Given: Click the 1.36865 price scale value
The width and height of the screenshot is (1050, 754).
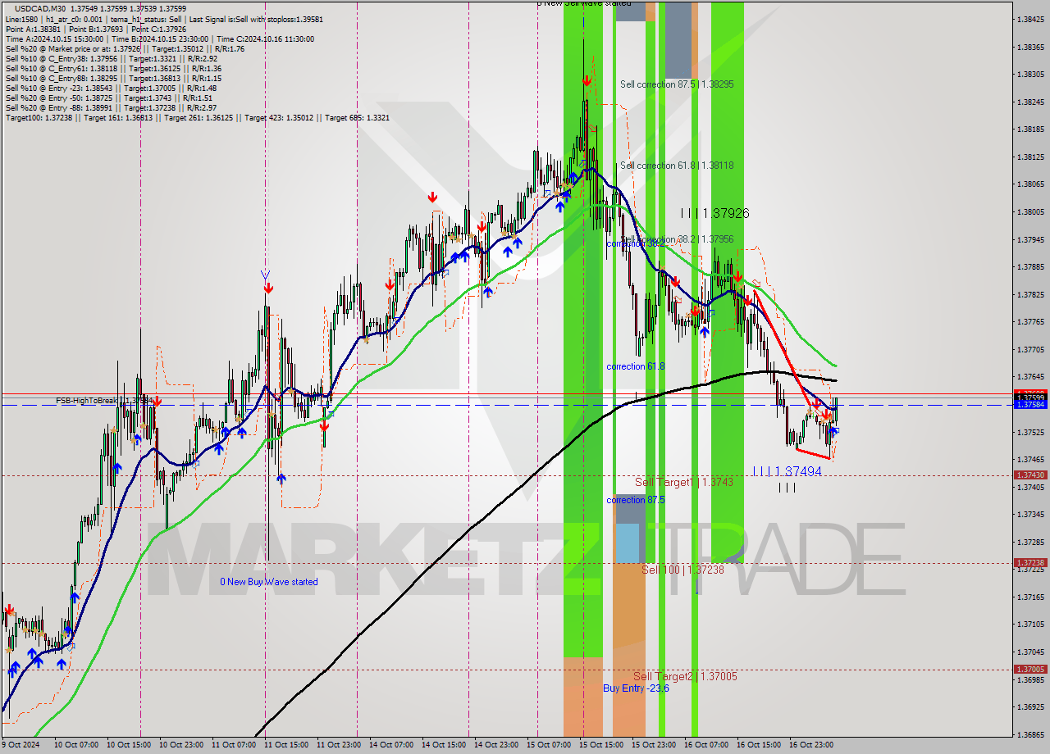Looking at the screenshot, I should pos(1030,735).
